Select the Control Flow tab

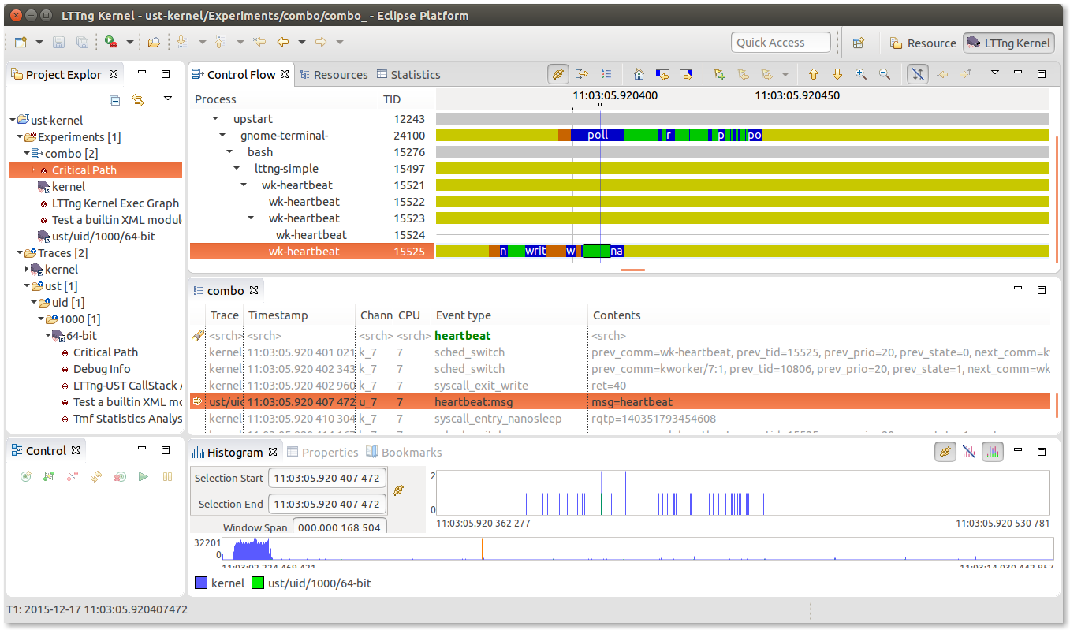241,75
